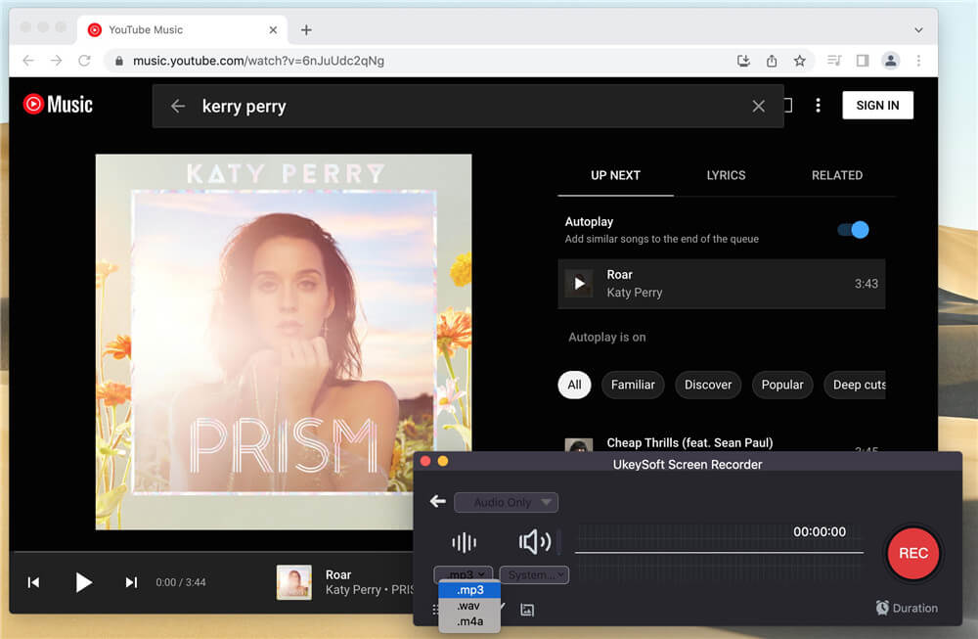Pick the .m4a format entry
Image resolution: width=978 pixels, height=639 pixels.
click(x=469, y=621)
